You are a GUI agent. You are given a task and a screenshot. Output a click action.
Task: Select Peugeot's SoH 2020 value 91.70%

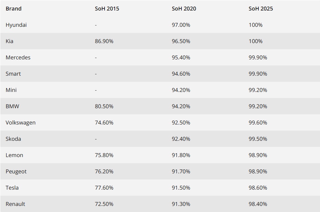click(181, 171)
